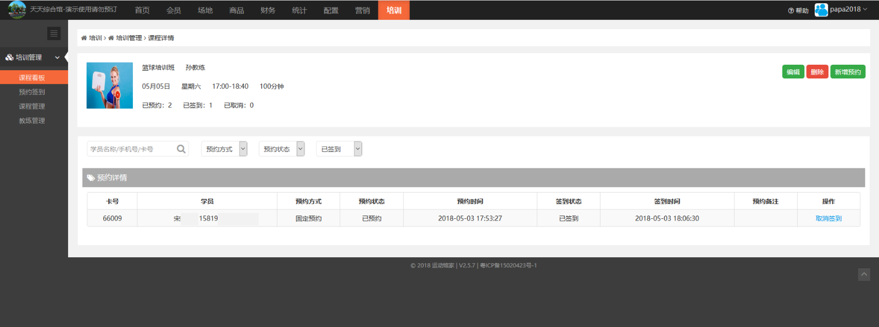Open the 场地 menu
Image resolution: width=879 pixels, height=327 pixels.
(205, 10)
